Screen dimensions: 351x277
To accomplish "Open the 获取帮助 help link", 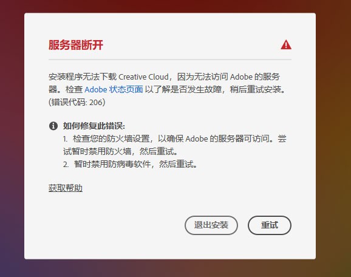I will [66, 188].
